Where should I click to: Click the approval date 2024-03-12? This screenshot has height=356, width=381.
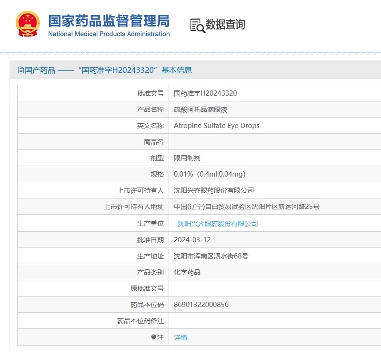[x=192, y=240]
